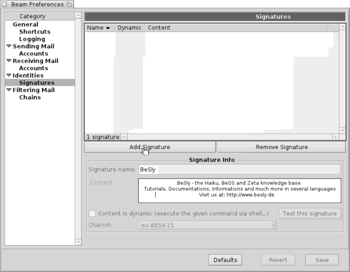Enable the Content is dynamic checkbox
Image resolution: width=350 pixels, height=272 pixels.
tap(92, 214)
